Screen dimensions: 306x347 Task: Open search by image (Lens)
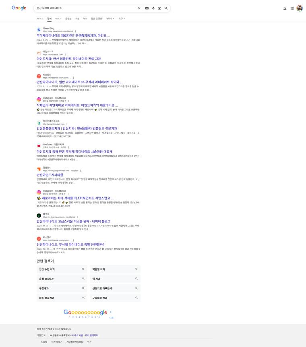click(159, 8)
